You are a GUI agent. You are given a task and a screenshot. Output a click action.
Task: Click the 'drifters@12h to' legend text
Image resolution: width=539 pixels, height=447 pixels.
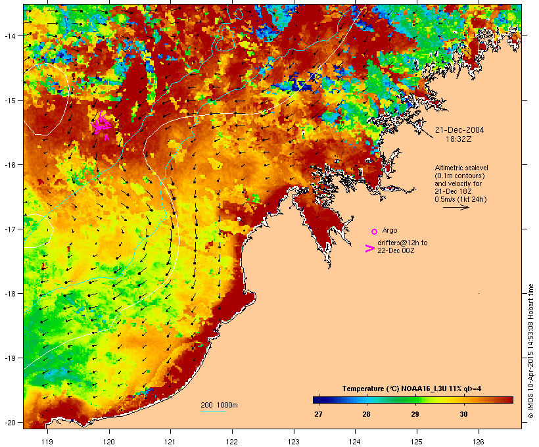[x=402, y=243]
